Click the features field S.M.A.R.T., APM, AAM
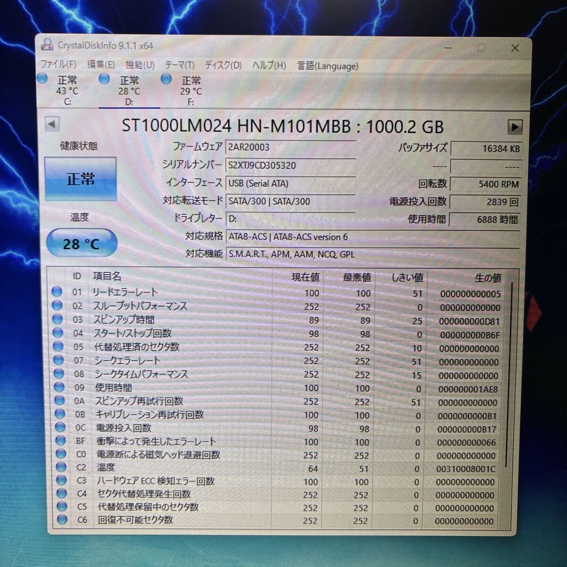The height and width of the screenshot is (567, 567). click(x=373, y=254)
